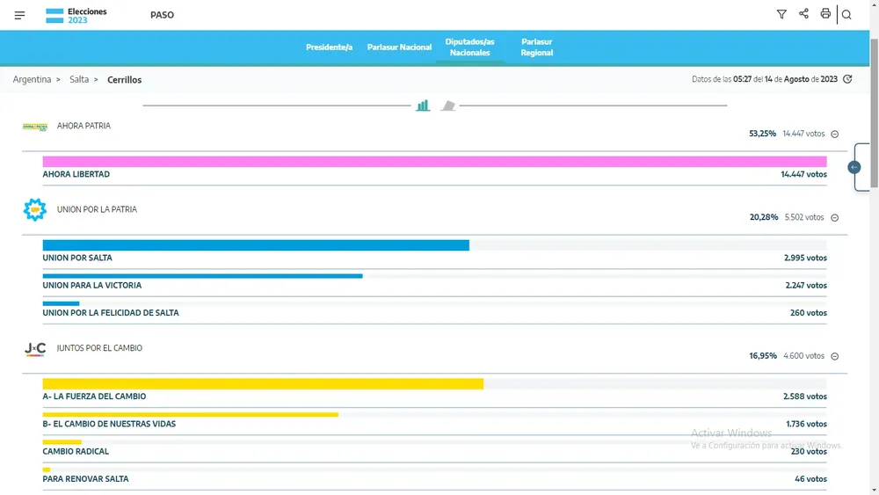879x495 pixels.
Task: Select the Presidente/a tab
Action: point(329,47)
